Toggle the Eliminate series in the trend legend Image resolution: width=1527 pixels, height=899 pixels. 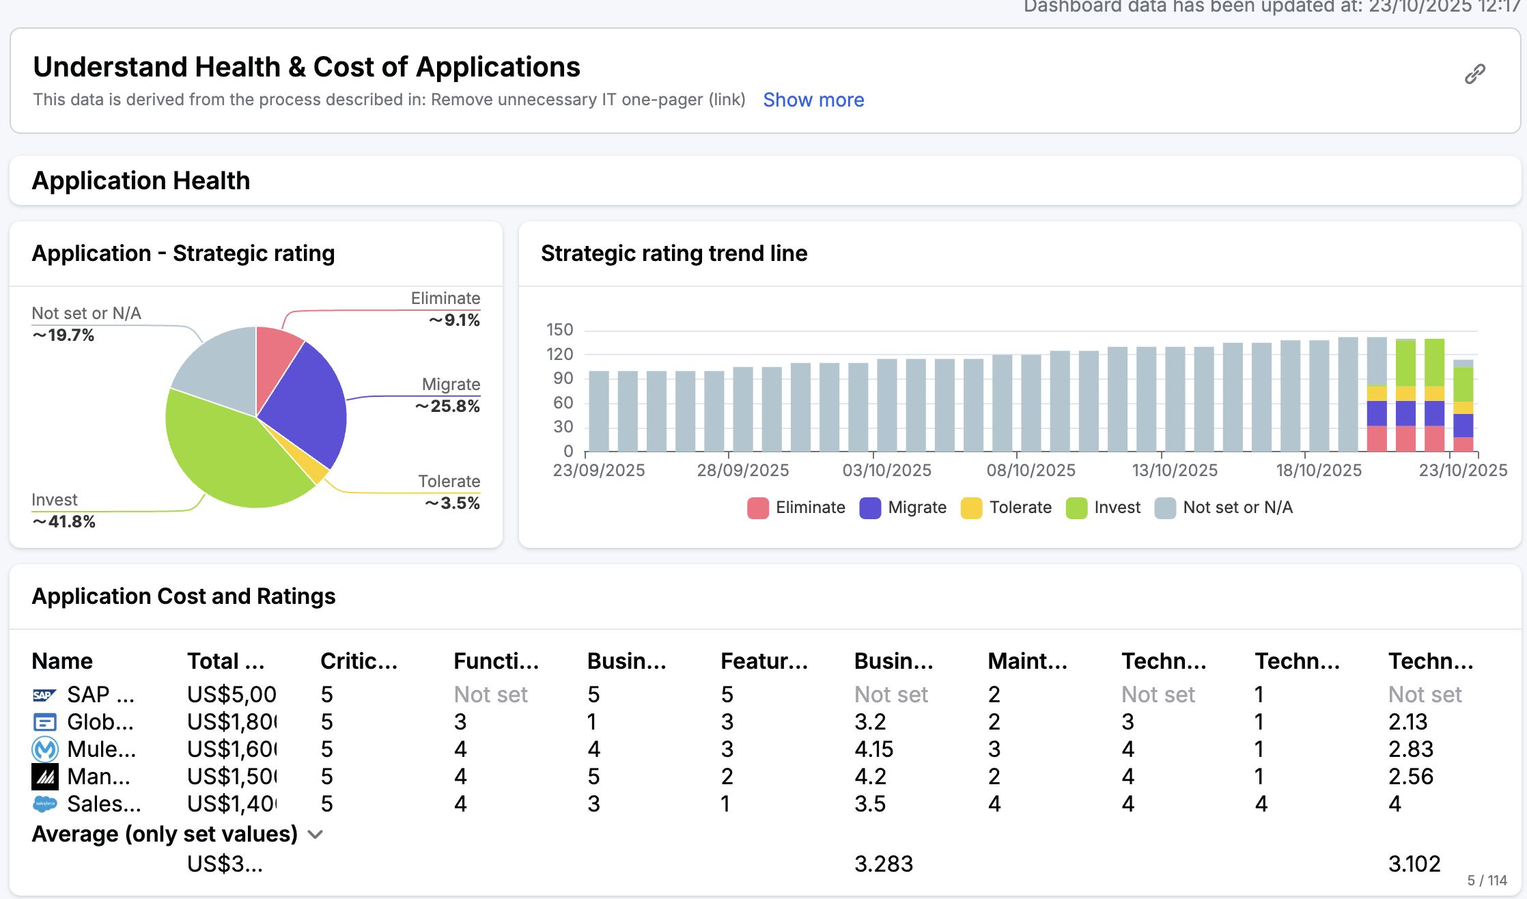(796, 508)
